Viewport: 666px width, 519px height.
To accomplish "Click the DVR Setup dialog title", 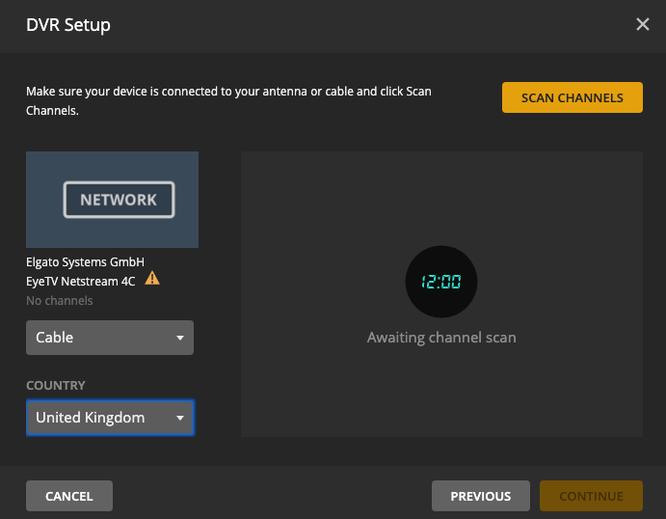I will point(68,25).
